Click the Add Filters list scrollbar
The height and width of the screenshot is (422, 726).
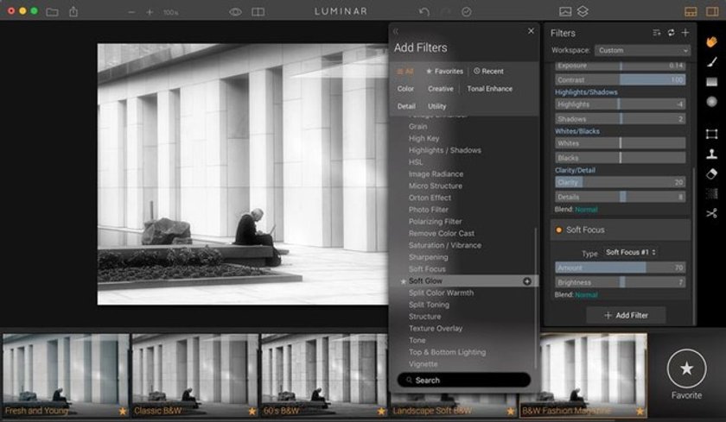point(535,296)
